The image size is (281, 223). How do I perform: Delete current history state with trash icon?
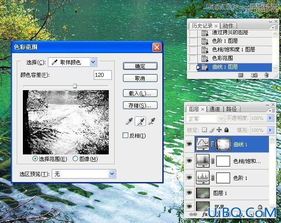tap(266, 75)
